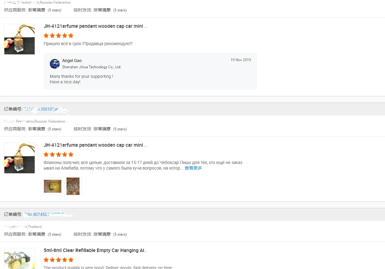Click reviewer name Permyakov, Russian Federation
The width and height of the screenshot is (385, 269).
[x=35, y=121]
